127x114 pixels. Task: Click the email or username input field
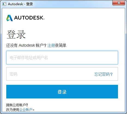coord(62,58)
